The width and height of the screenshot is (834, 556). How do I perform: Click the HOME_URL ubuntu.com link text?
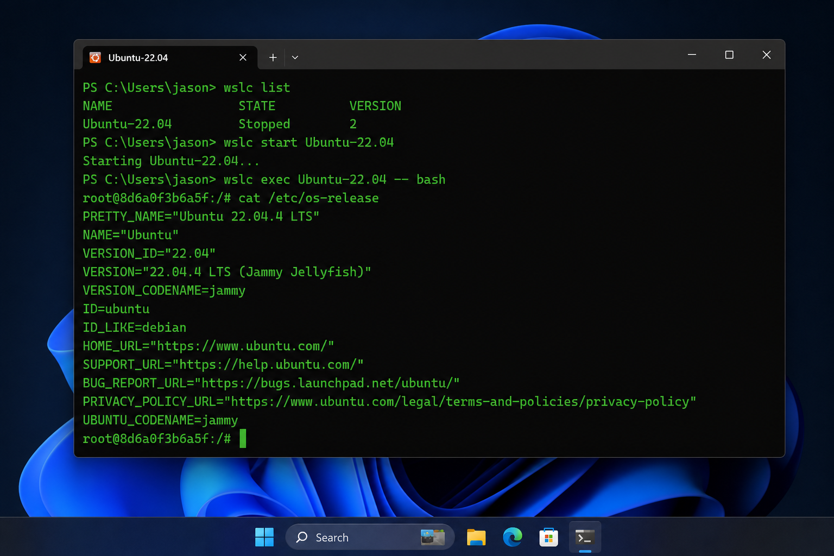242,346
